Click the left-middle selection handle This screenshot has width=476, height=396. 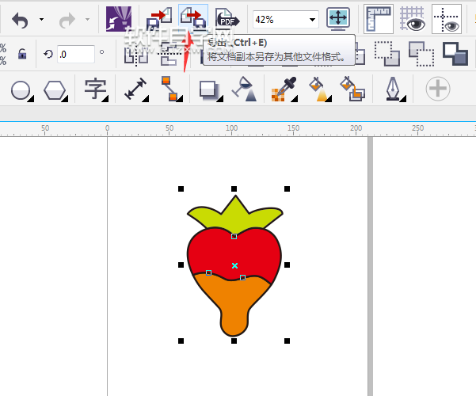point(181,265)
